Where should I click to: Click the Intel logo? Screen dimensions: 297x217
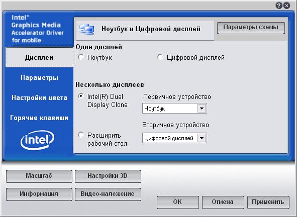(38, 140)
